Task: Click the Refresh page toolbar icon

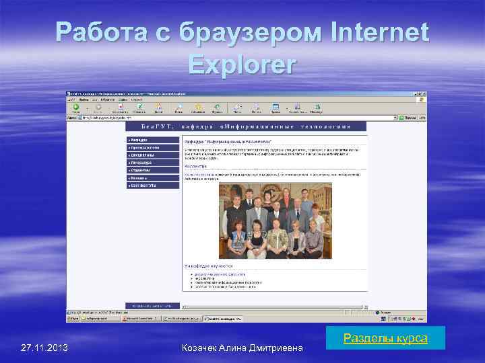Action: tap(139, 107)
